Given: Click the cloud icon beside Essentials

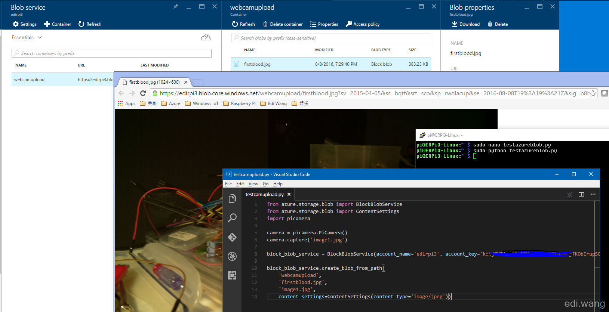Looking at the screenshot, I should pyautogui.click(x=206, y=37).
